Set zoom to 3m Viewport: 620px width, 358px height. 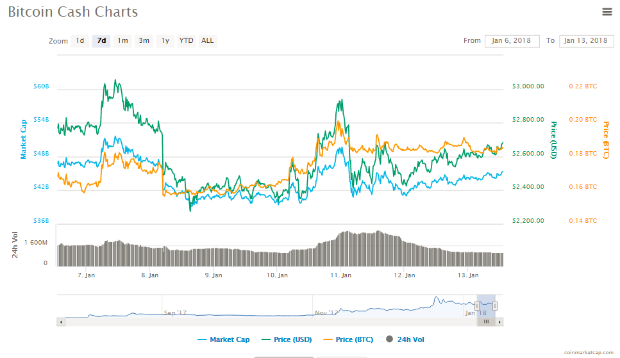tap(144, 41)
